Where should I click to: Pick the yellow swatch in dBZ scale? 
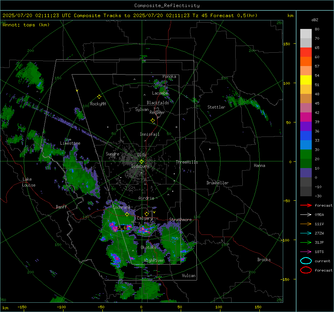tap(306, 80)
